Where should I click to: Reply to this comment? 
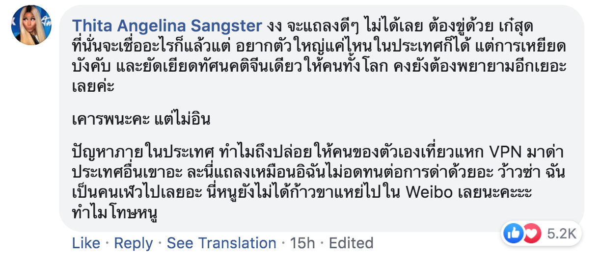[133, 243]
